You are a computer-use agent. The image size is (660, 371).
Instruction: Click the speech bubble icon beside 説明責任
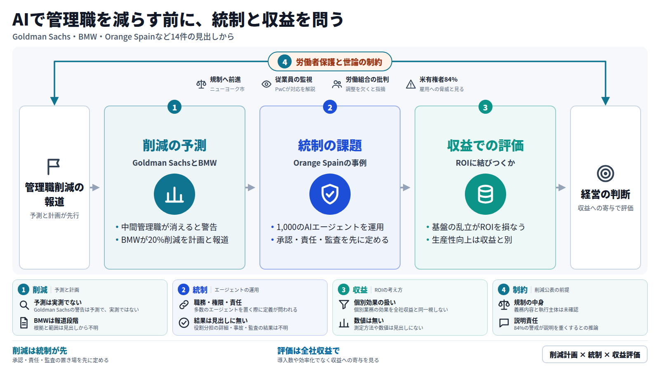[x=504, y=323]
